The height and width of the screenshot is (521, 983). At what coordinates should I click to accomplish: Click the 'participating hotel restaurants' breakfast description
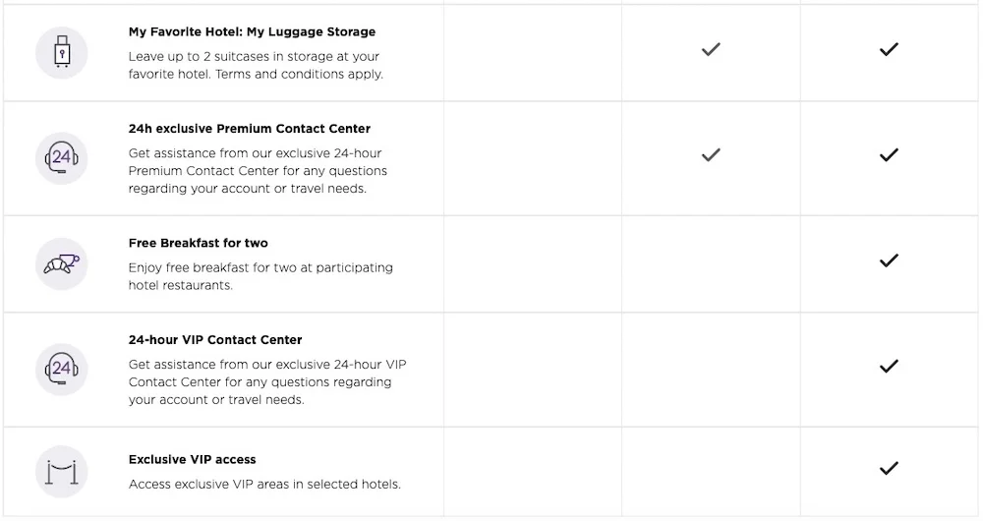260,276
